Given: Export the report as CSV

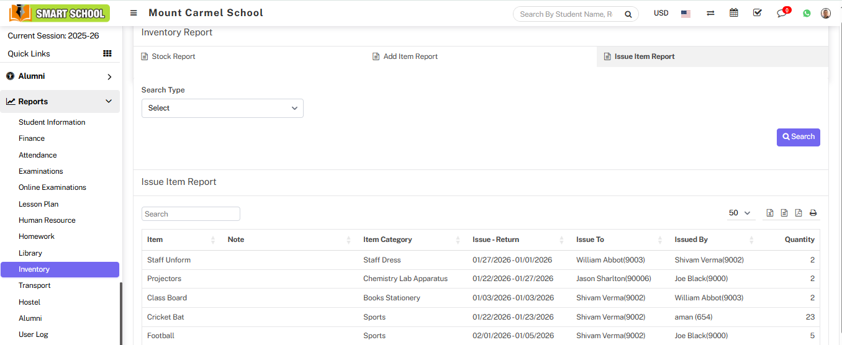Looking at the screenshot, I should coord(784,213).
